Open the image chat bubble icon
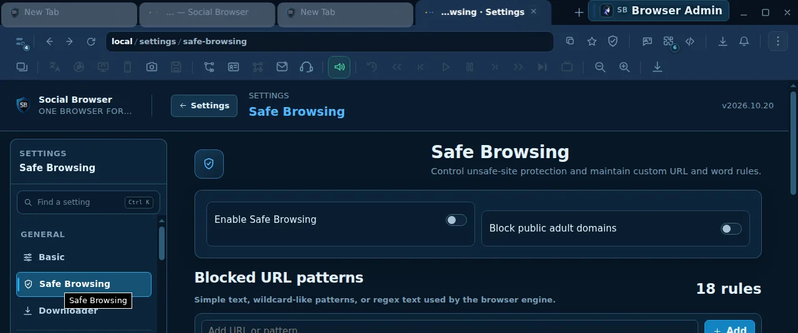This screenshot has width=798, height=333. pyautogui.click(x=647, y=41)
